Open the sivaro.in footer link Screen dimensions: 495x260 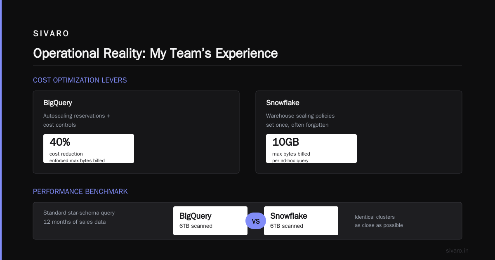click(x=457, y=251)
